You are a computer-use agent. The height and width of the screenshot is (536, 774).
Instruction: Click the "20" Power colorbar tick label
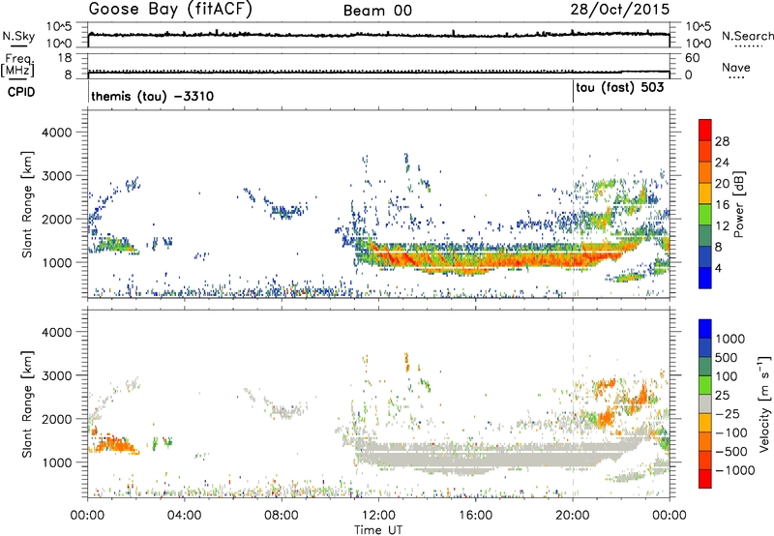[722, 184]
